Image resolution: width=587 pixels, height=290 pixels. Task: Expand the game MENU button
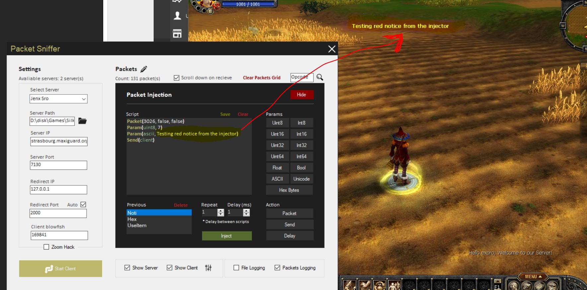(x=533, y=276)
